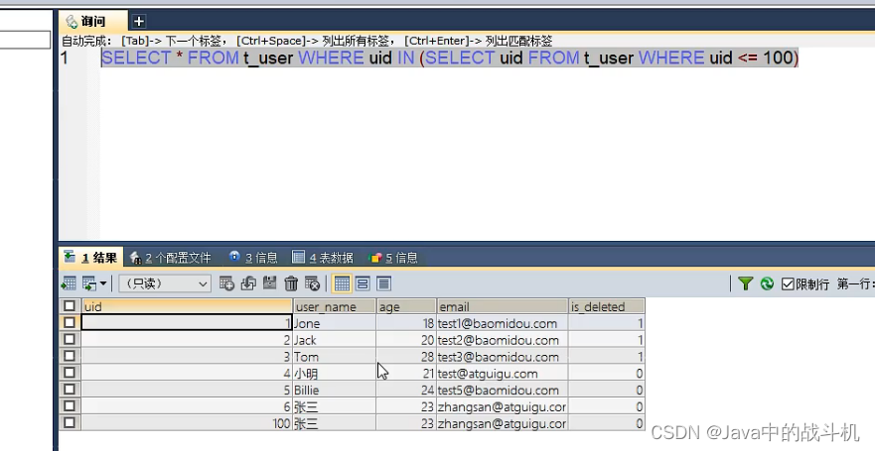Open the arrow beside the copy results icon
Image resolution: width=875 pixels, height=451 pixels.
(x=103, y=283)
